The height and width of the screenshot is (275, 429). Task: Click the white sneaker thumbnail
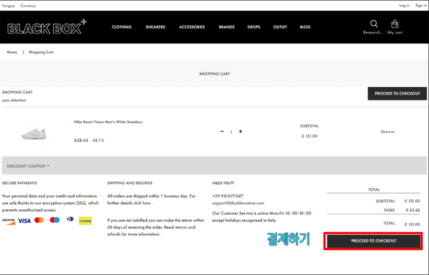[x=34, y=133]
